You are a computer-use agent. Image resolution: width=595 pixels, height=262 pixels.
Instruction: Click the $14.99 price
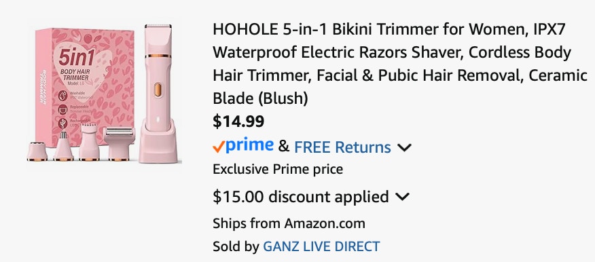tap(238, 121)
